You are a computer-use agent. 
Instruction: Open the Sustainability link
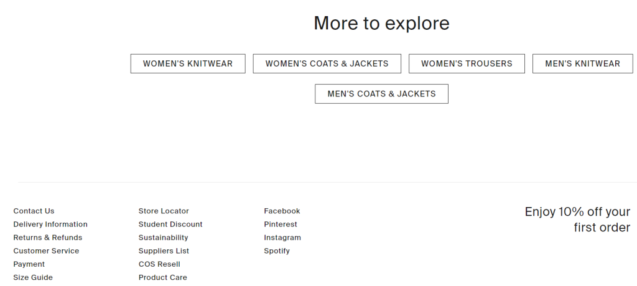click(163, 238)
